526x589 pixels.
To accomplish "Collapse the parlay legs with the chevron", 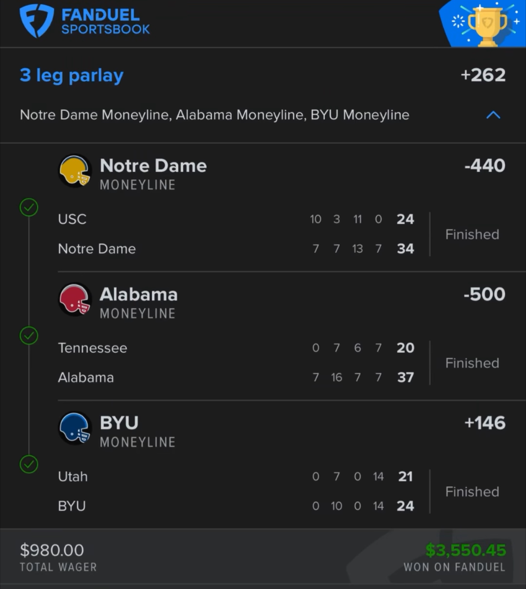I will pyautogui.click(x=493, y=115).
